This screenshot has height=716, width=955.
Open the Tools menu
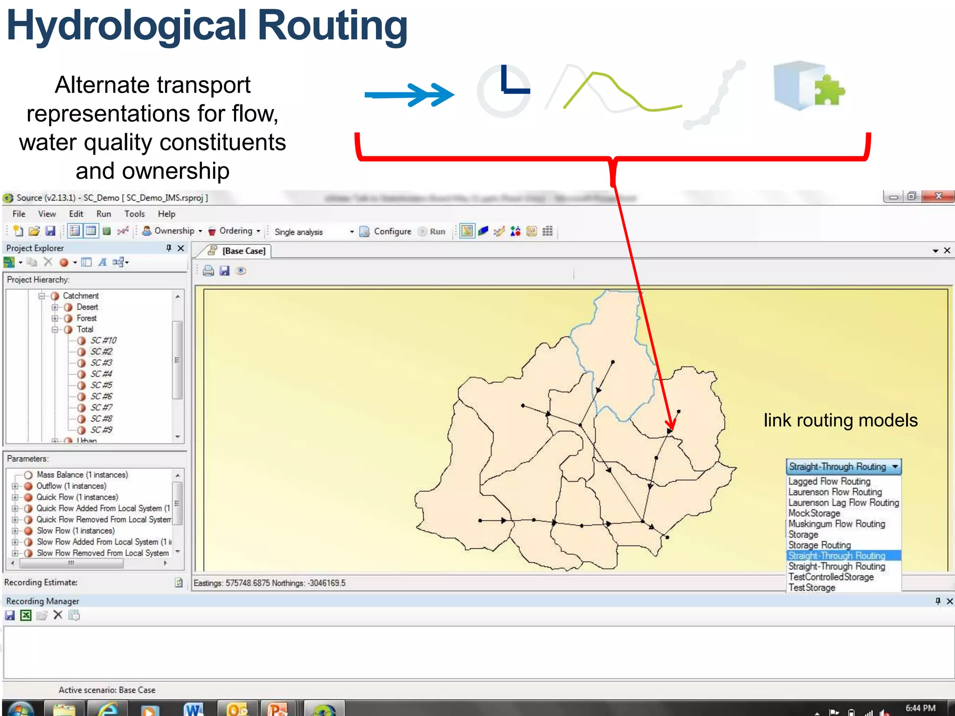[x=134, y=214]
